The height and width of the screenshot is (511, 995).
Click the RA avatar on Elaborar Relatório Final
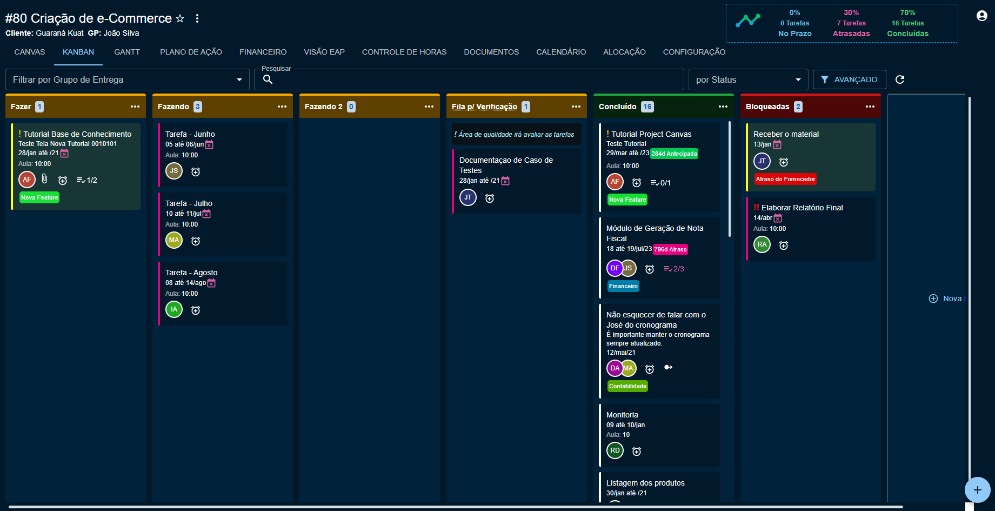point(762,244)
